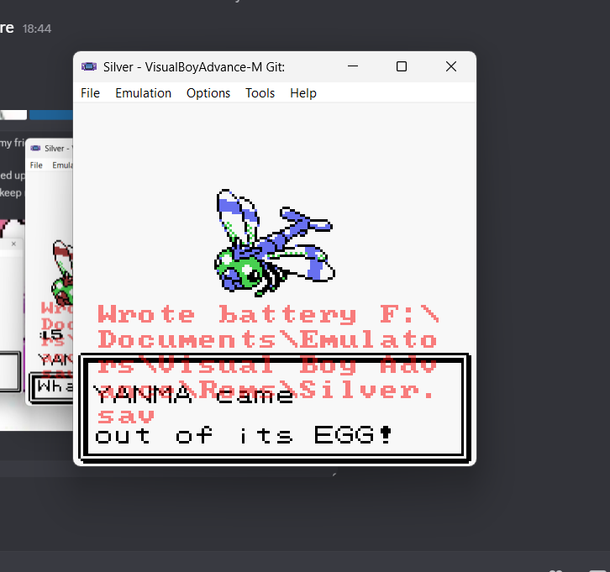Close the front Silver VisualBoyAdvance window
Image resolution: width=610 pixels, height=572 pixels.
pos(451,66)
